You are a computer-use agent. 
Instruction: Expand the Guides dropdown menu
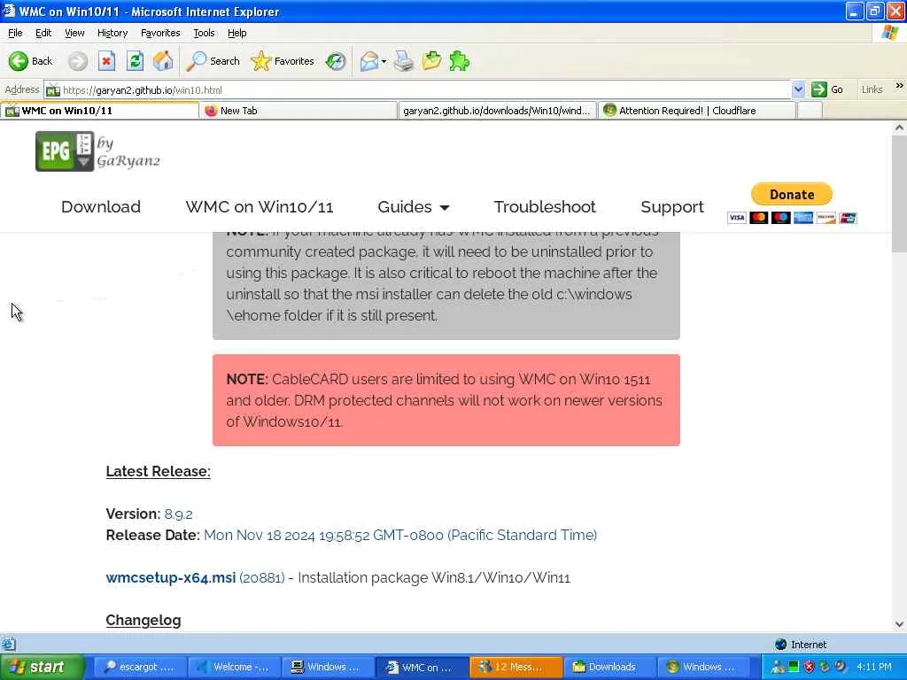(x=413, y=207)
